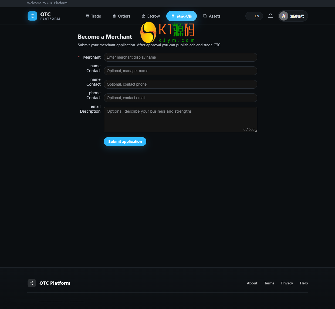The height and width of the screenshot is (309, 335).
Task: Click the manager name input field
Action: pyautogui.click(x=180, y=71)
